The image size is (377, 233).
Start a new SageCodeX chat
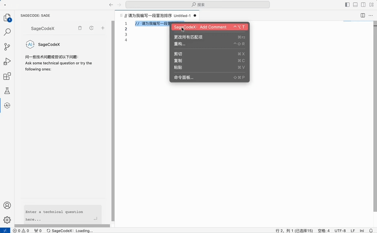click(103, 28)
